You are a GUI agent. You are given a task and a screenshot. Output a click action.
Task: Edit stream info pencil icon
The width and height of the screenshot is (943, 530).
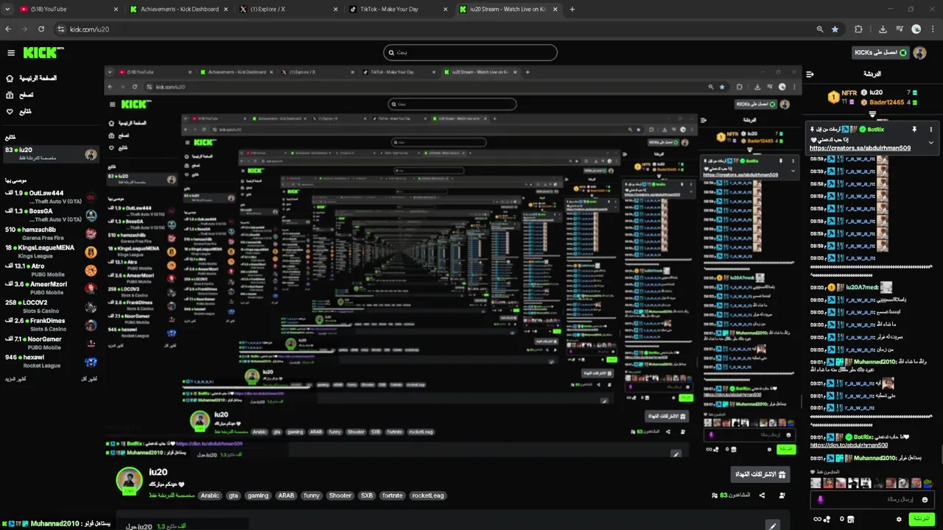(772, 526)
